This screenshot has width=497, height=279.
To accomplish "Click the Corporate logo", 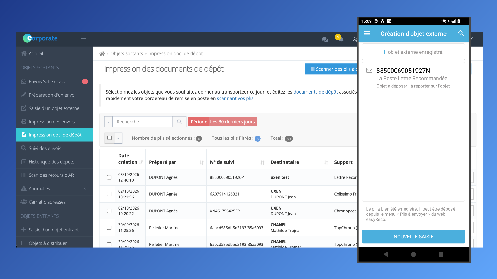I will coord(40,38).
